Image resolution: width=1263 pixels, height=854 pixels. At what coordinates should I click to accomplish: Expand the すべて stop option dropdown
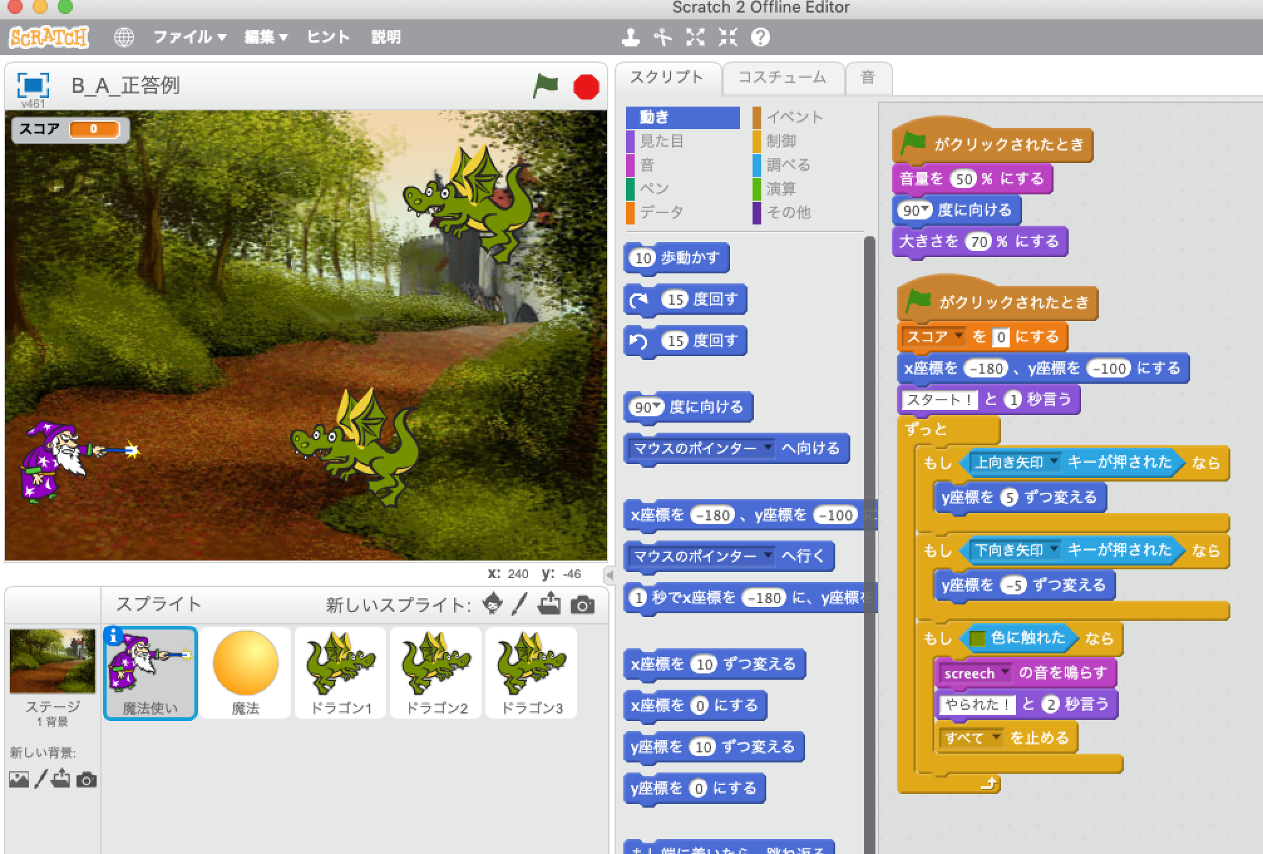click(x=995, y=738)
